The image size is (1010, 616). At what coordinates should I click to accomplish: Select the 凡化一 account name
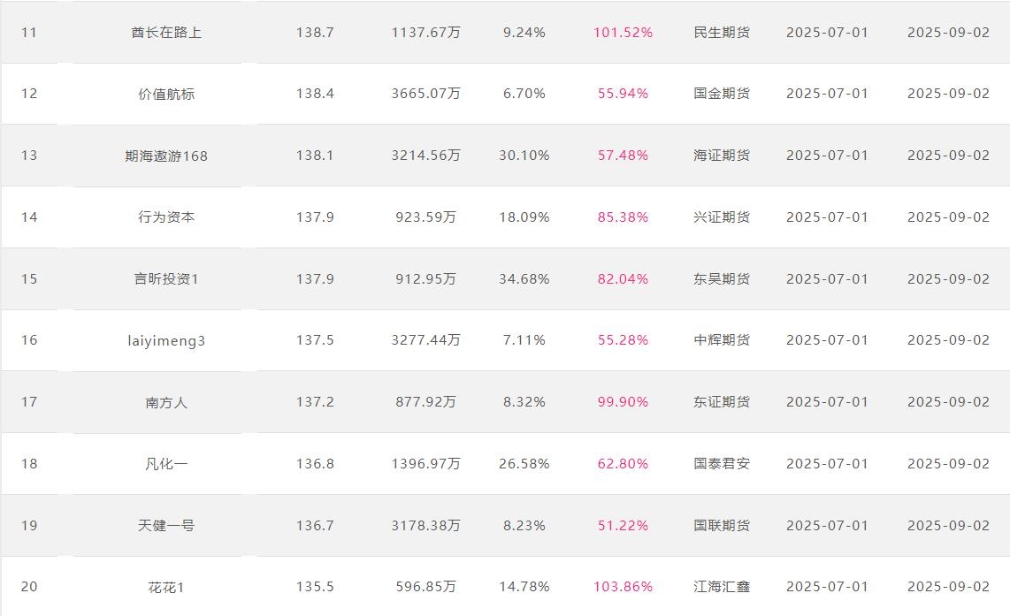coord(166,463)
